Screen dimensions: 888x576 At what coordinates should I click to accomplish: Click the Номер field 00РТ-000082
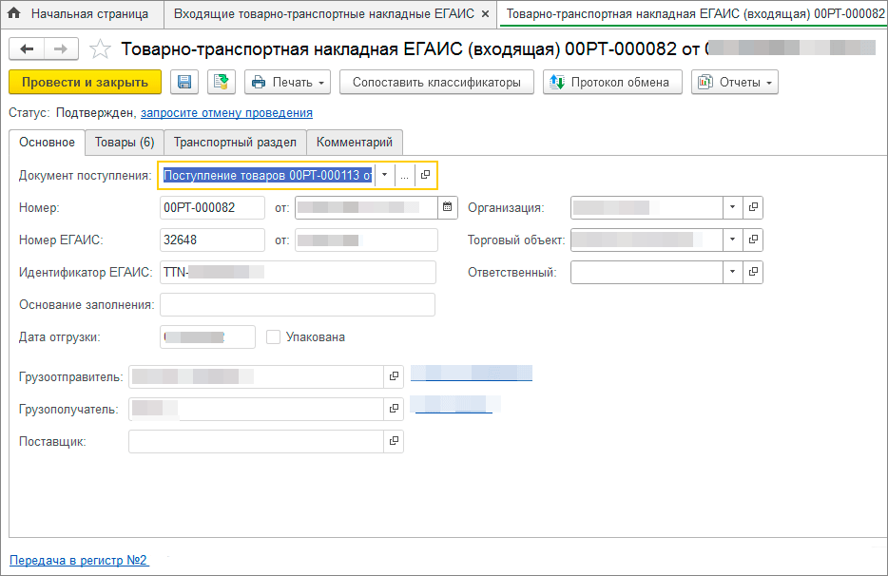212,207
